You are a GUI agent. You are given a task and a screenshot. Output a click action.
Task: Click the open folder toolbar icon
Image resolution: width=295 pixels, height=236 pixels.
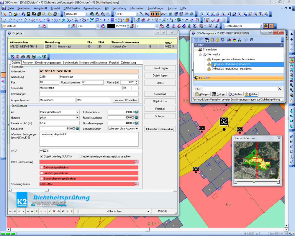[15, 14]
